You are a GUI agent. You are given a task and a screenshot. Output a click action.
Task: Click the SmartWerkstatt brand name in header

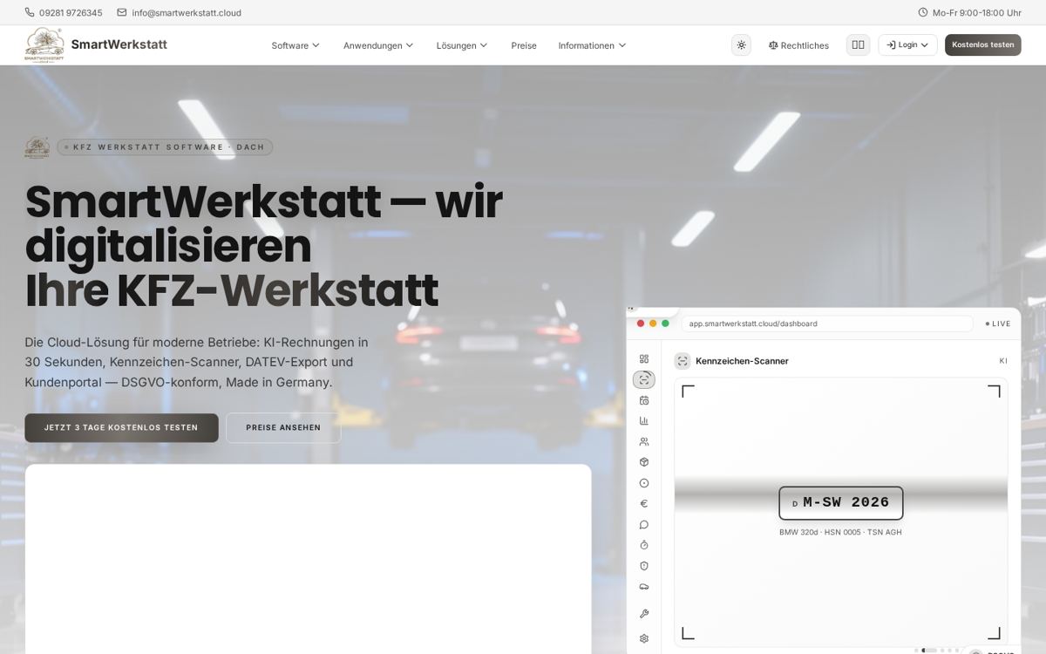119,44
